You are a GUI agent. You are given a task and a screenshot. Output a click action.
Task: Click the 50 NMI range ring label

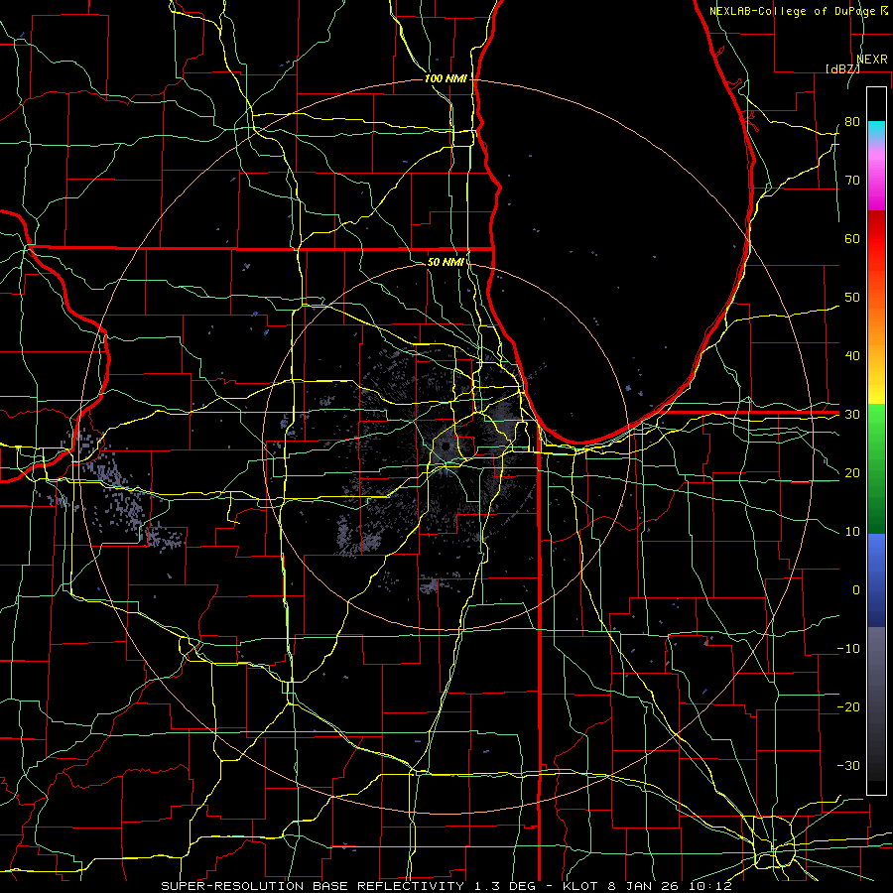(x=446, y=262)
